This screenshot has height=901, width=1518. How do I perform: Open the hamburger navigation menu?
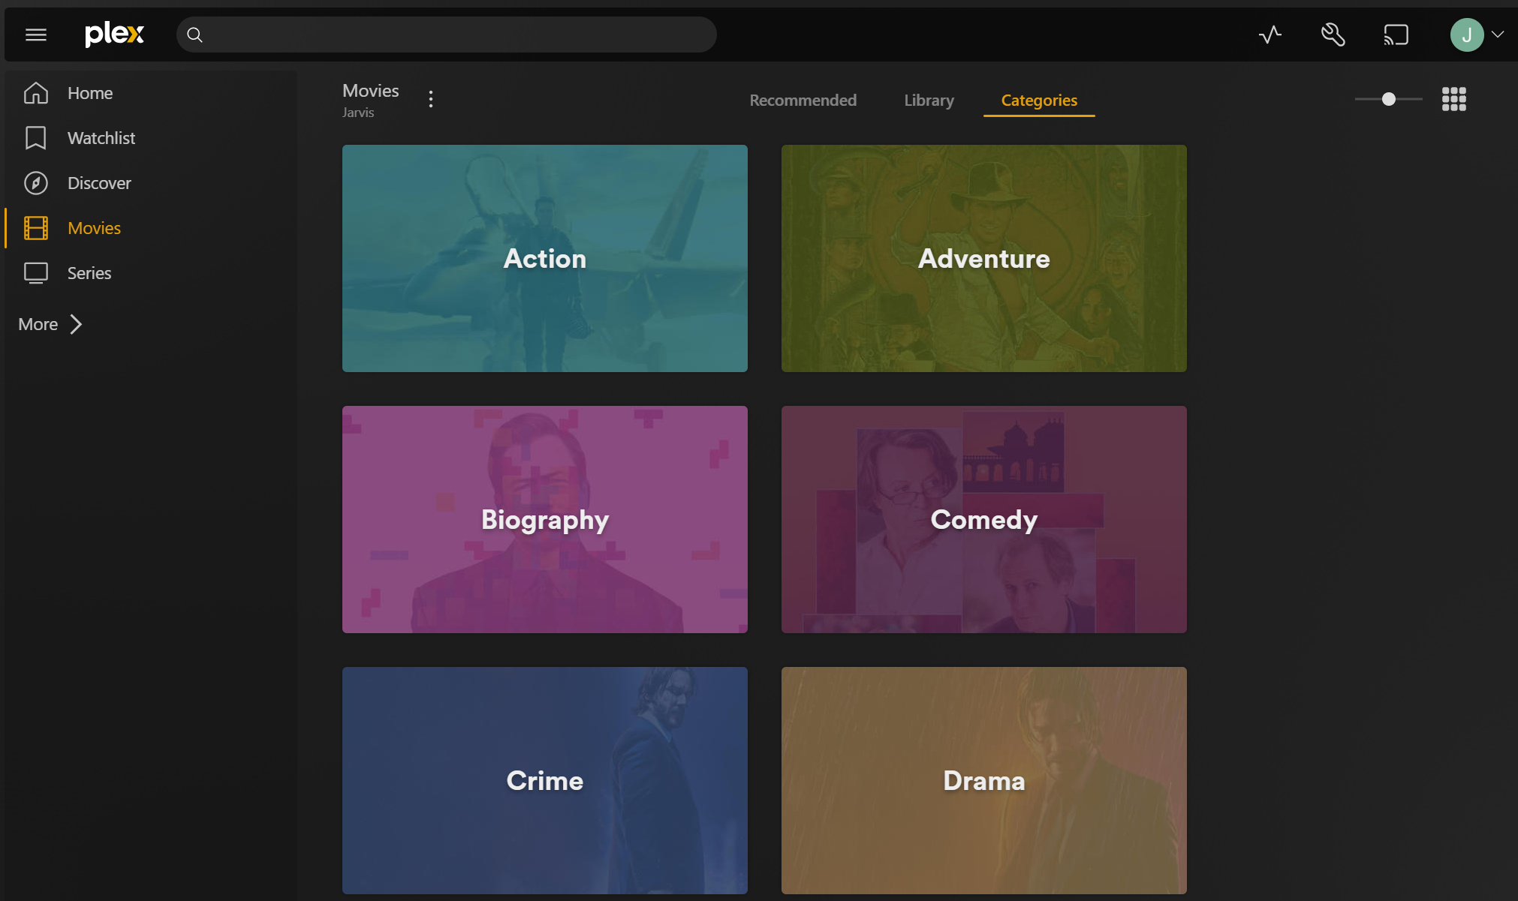35,34
